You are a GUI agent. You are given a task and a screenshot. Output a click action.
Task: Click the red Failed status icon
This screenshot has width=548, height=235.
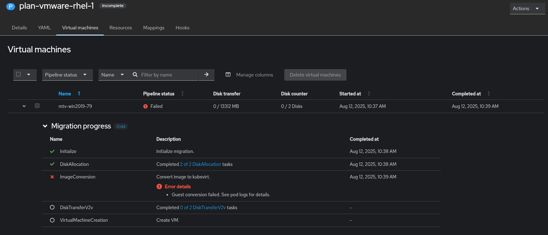(146, 107)
